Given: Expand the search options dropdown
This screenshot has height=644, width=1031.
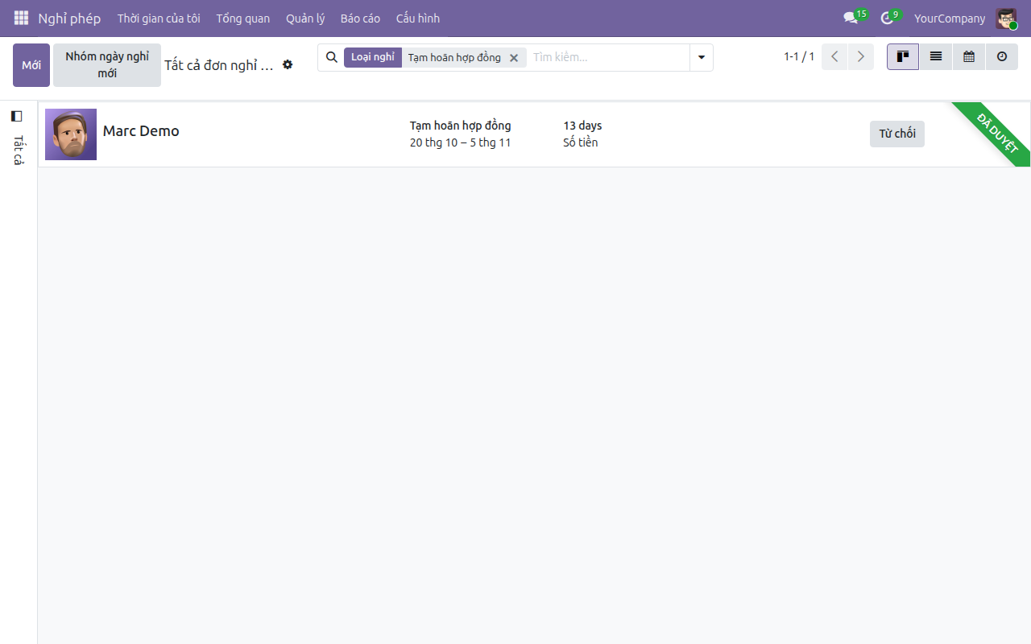Looking at the screenshot, I should click(x=702, y=57).
